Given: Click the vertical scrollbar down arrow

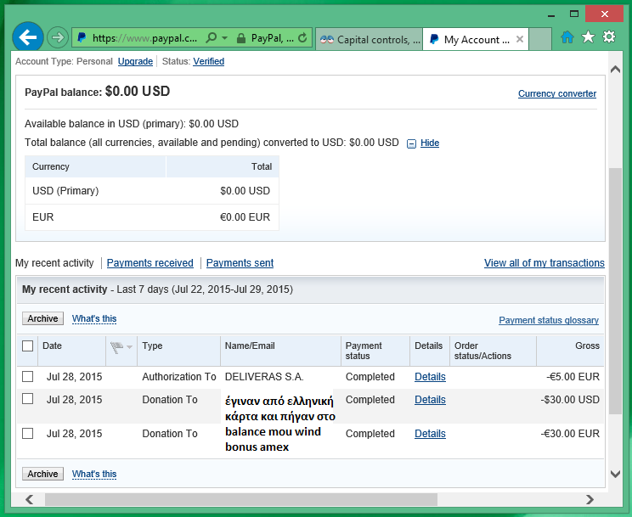Looking at the screenshot, I should click(x=615, y=474).
